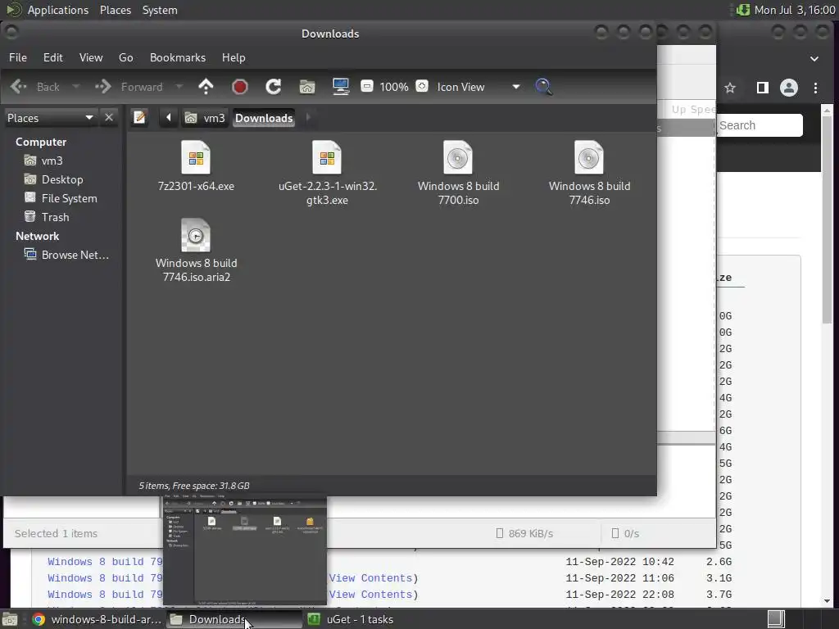This screenshot has width=839, height=629.
Task: Bookmark page with Chrome star icon
Action: (730, 88)
